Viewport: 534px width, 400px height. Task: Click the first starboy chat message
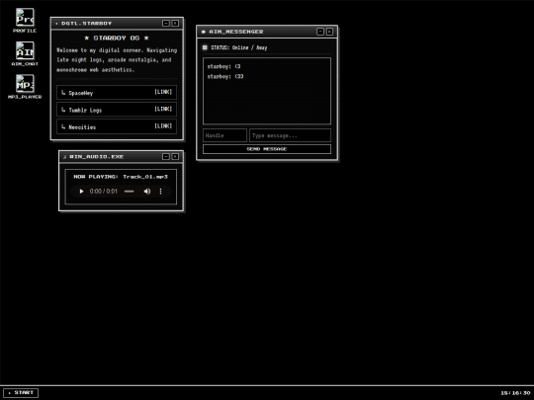(223, 66)
